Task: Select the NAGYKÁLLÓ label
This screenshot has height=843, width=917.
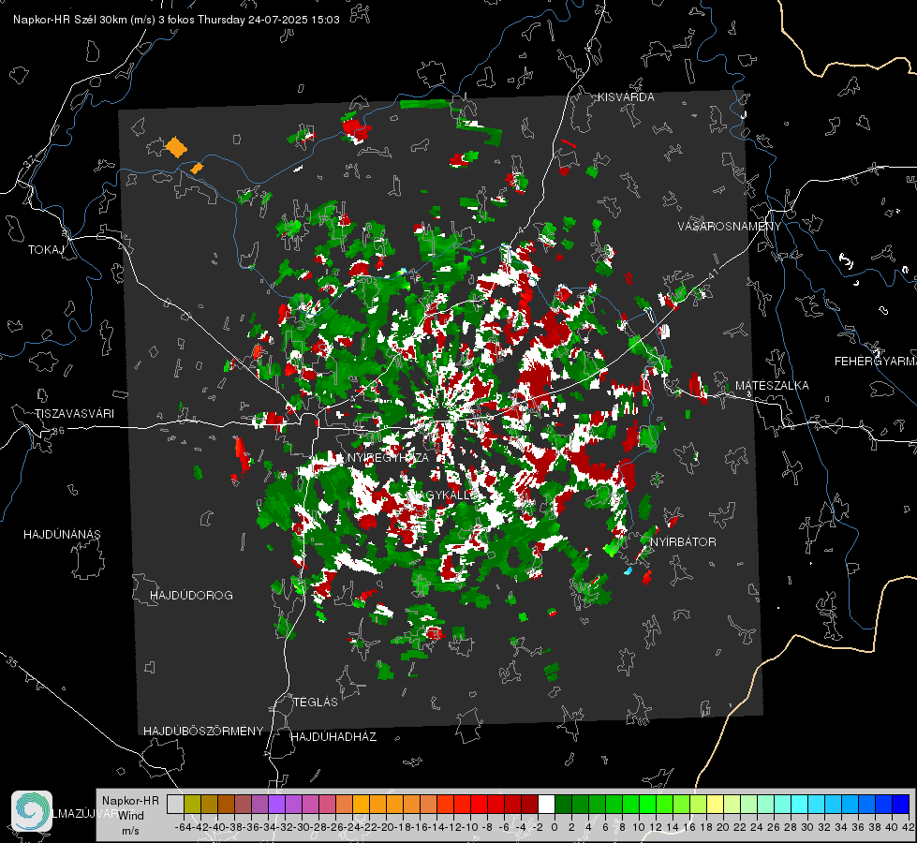Action: [443, 495]
